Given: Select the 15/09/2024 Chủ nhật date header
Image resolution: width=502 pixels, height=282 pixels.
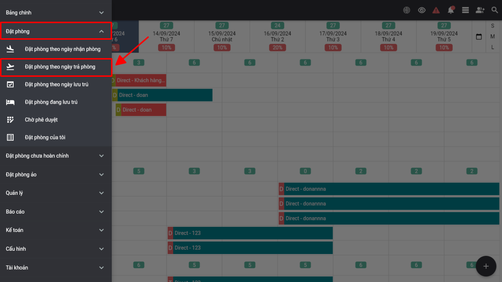Looking at the screenshot, I should pos(222,36).
